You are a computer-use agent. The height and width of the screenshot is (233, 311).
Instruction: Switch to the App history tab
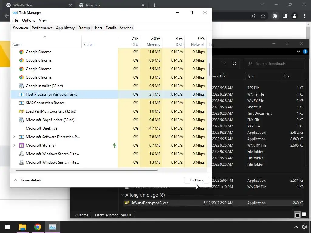66,28
